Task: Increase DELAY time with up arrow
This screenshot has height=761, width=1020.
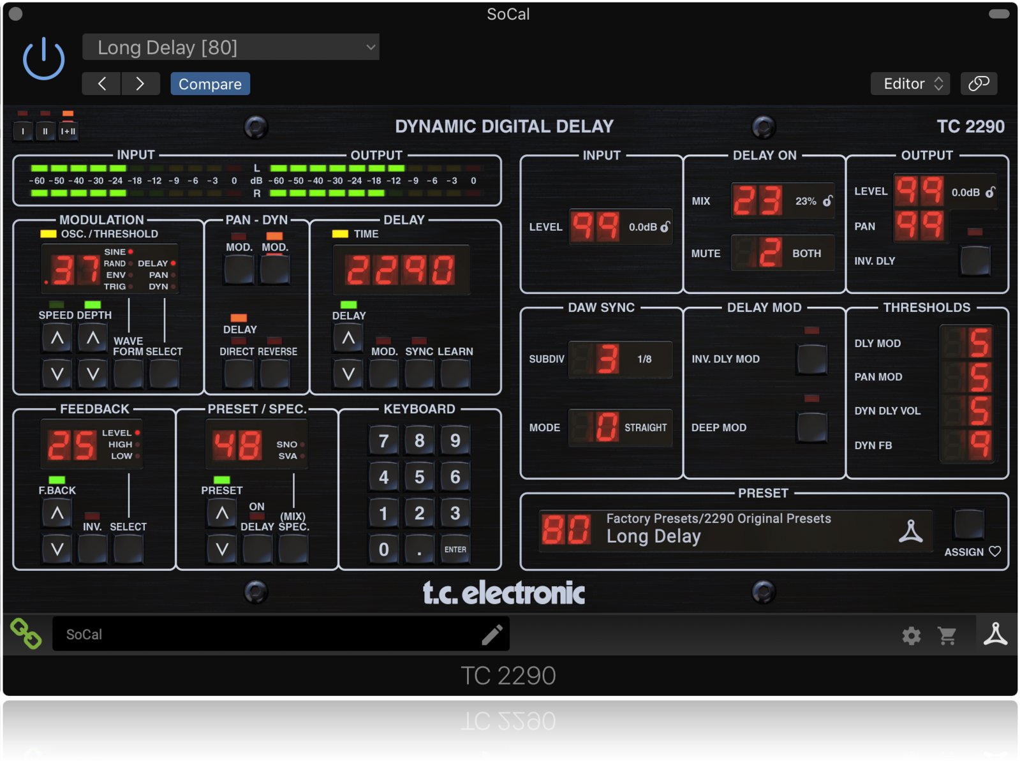Action: pos(348,338)
